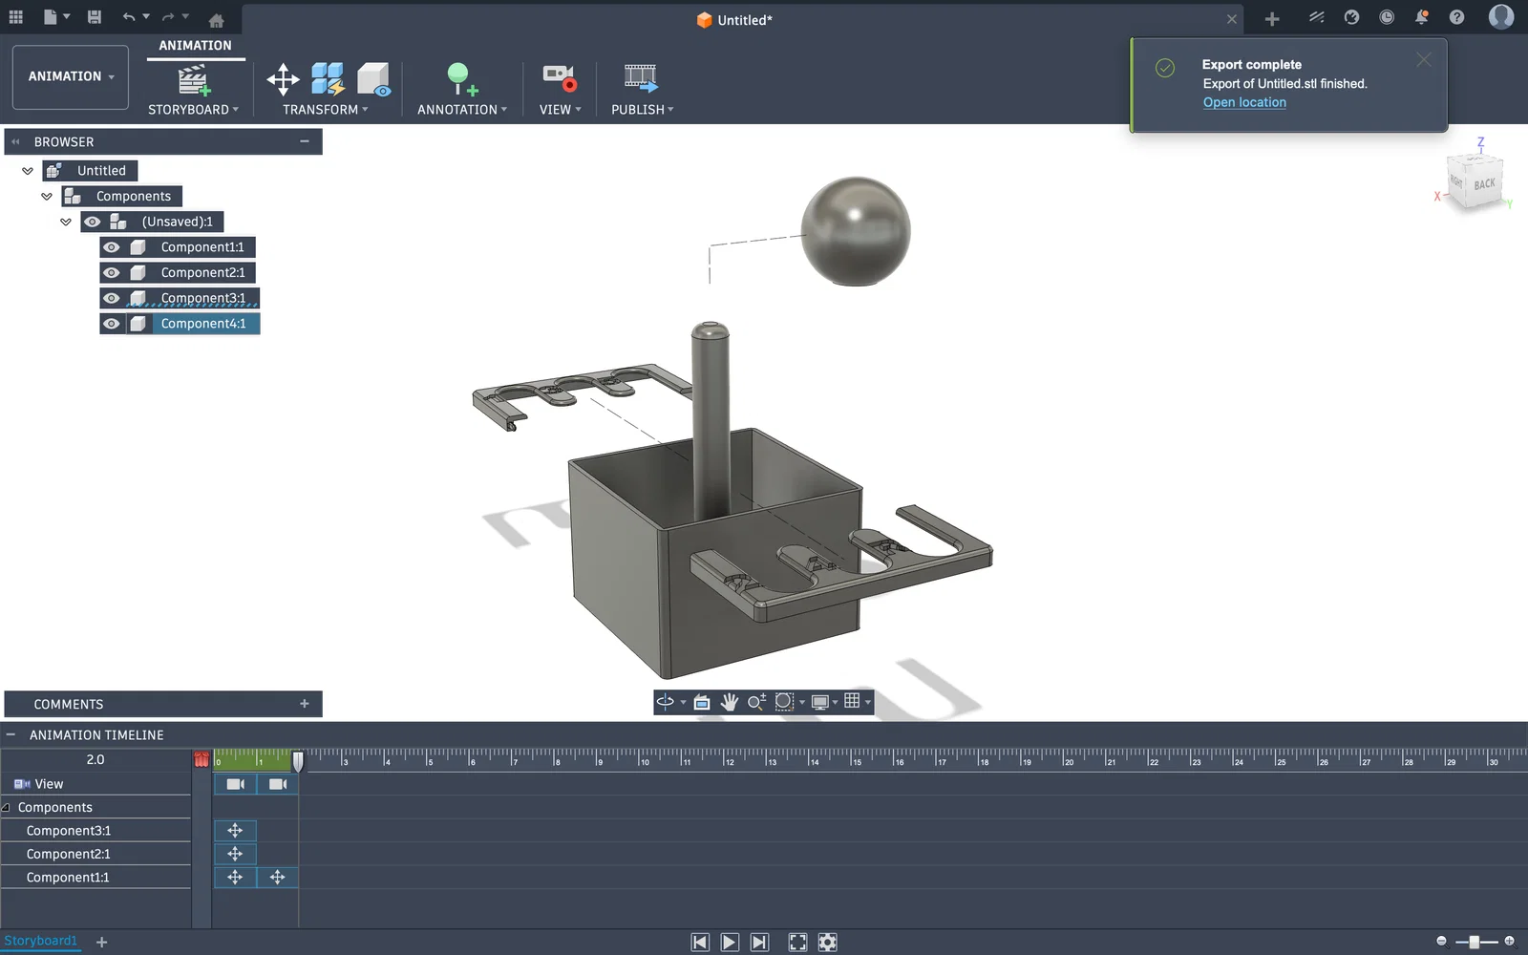Click the timeline zoom slider handle
The width and height of the screenshot is (1528, 955).
coord(1475,942)
